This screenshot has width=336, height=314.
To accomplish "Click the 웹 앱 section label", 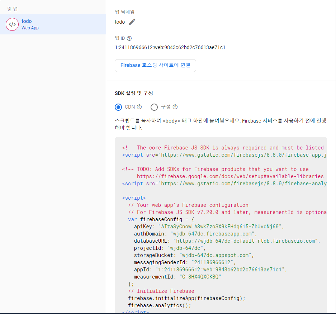I will click(x=13, y=9).
